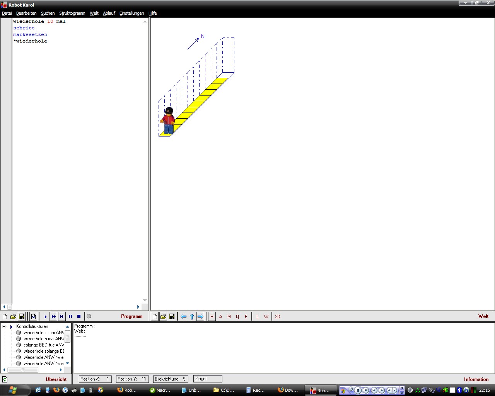495x396 pixels.
Task: Switch to Macr... taskbar window
Action: (x=160, y=390)
